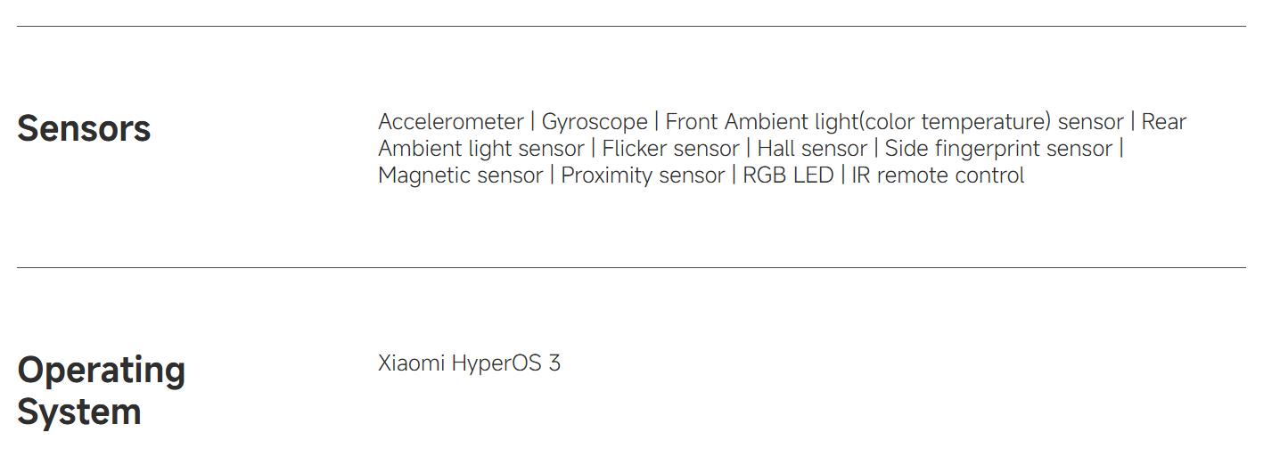
Task: Select the Accelerometer entry text
Action: click(450, 121)
